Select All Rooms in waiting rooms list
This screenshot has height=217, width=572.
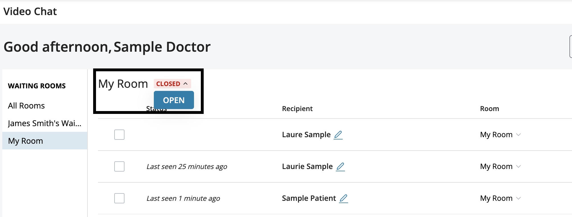(x=26, y=106)
